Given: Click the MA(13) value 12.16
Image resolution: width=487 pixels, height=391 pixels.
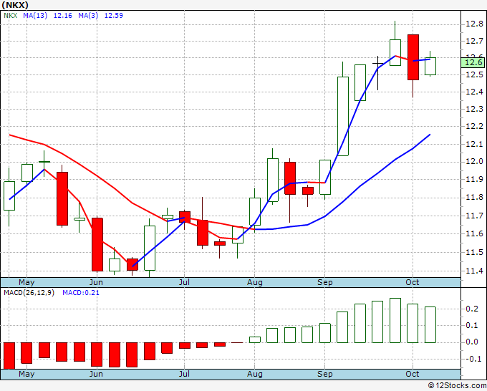Looking at the screenshot, I should coord(63,16).
